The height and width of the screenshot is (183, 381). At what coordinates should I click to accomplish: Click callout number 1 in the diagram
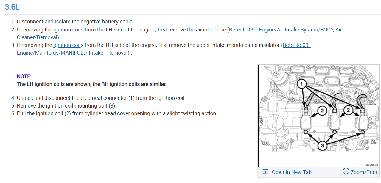pyautogui.click(x=301, y=84)
